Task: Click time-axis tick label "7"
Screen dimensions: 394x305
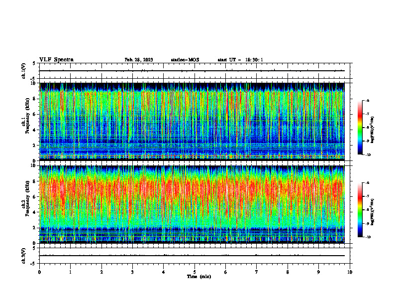Action: 257,272
